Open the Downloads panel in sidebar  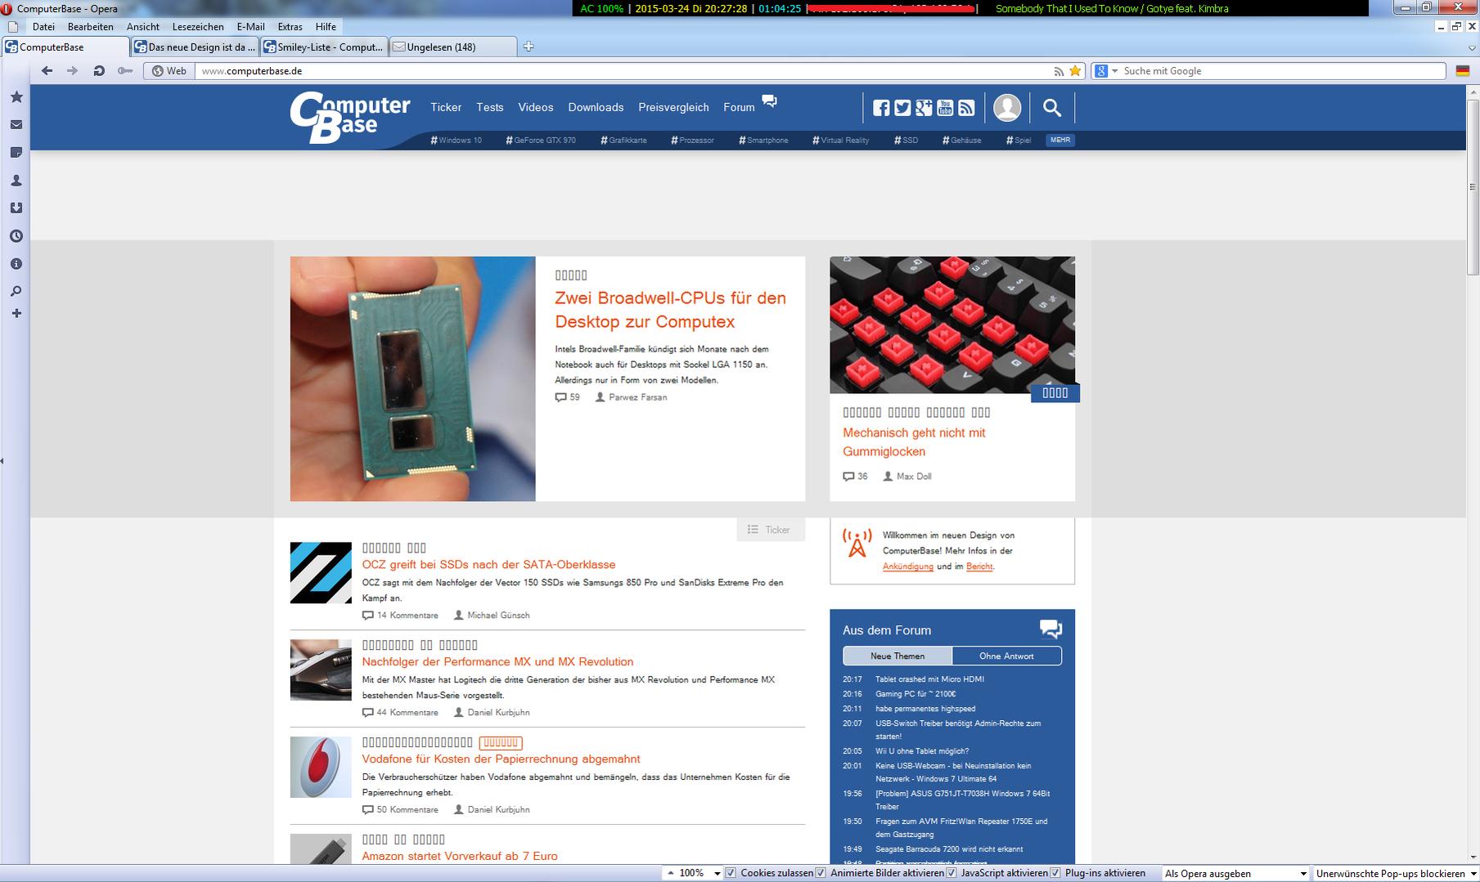[16, 208]
